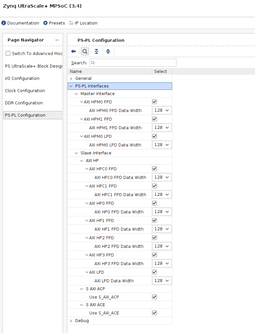Image resolution: width=255 pixels, height=333 pixels.
Task: Click the Documentation info icon
Action: 4,23
